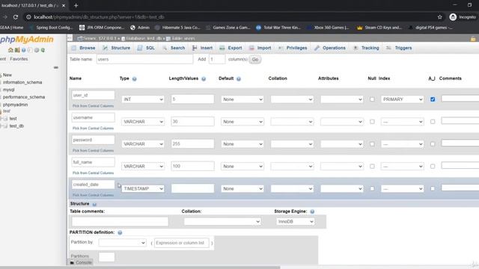Reload navigation panel green icon
The height and width of the screenshot is (269, 479).
(43, 50)
